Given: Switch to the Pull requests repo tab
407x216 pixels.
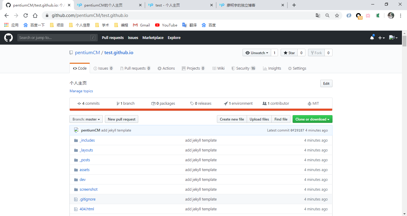Looking at the screenshot, I should click(135, 68).
